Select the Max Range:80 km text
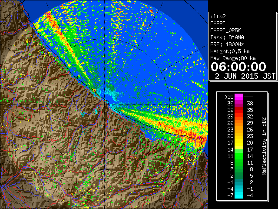Viewport: 278px width, 209px height. (x=233, y=58)
